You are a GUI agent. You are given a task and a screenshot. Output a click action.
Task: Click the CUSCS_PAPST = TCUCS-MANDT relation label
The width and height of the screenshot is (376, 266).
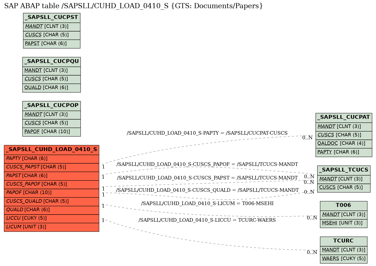click(207, 178)
